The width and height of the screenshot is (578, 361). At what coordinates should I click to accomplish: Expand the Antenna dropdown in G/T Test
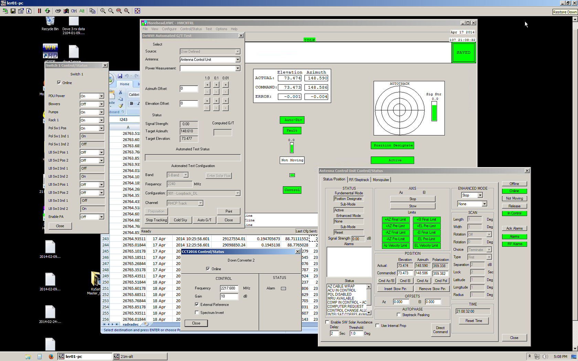pyautogui.click(x=237, y=59)
